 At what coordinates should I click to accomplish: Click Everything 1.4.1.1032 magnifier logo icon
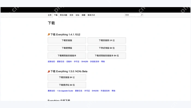coord(49,34)
